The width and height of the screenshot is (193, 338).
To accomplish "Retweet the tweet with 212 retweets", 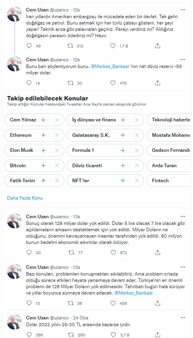I will pyautogui.click(x=70, y=46).
